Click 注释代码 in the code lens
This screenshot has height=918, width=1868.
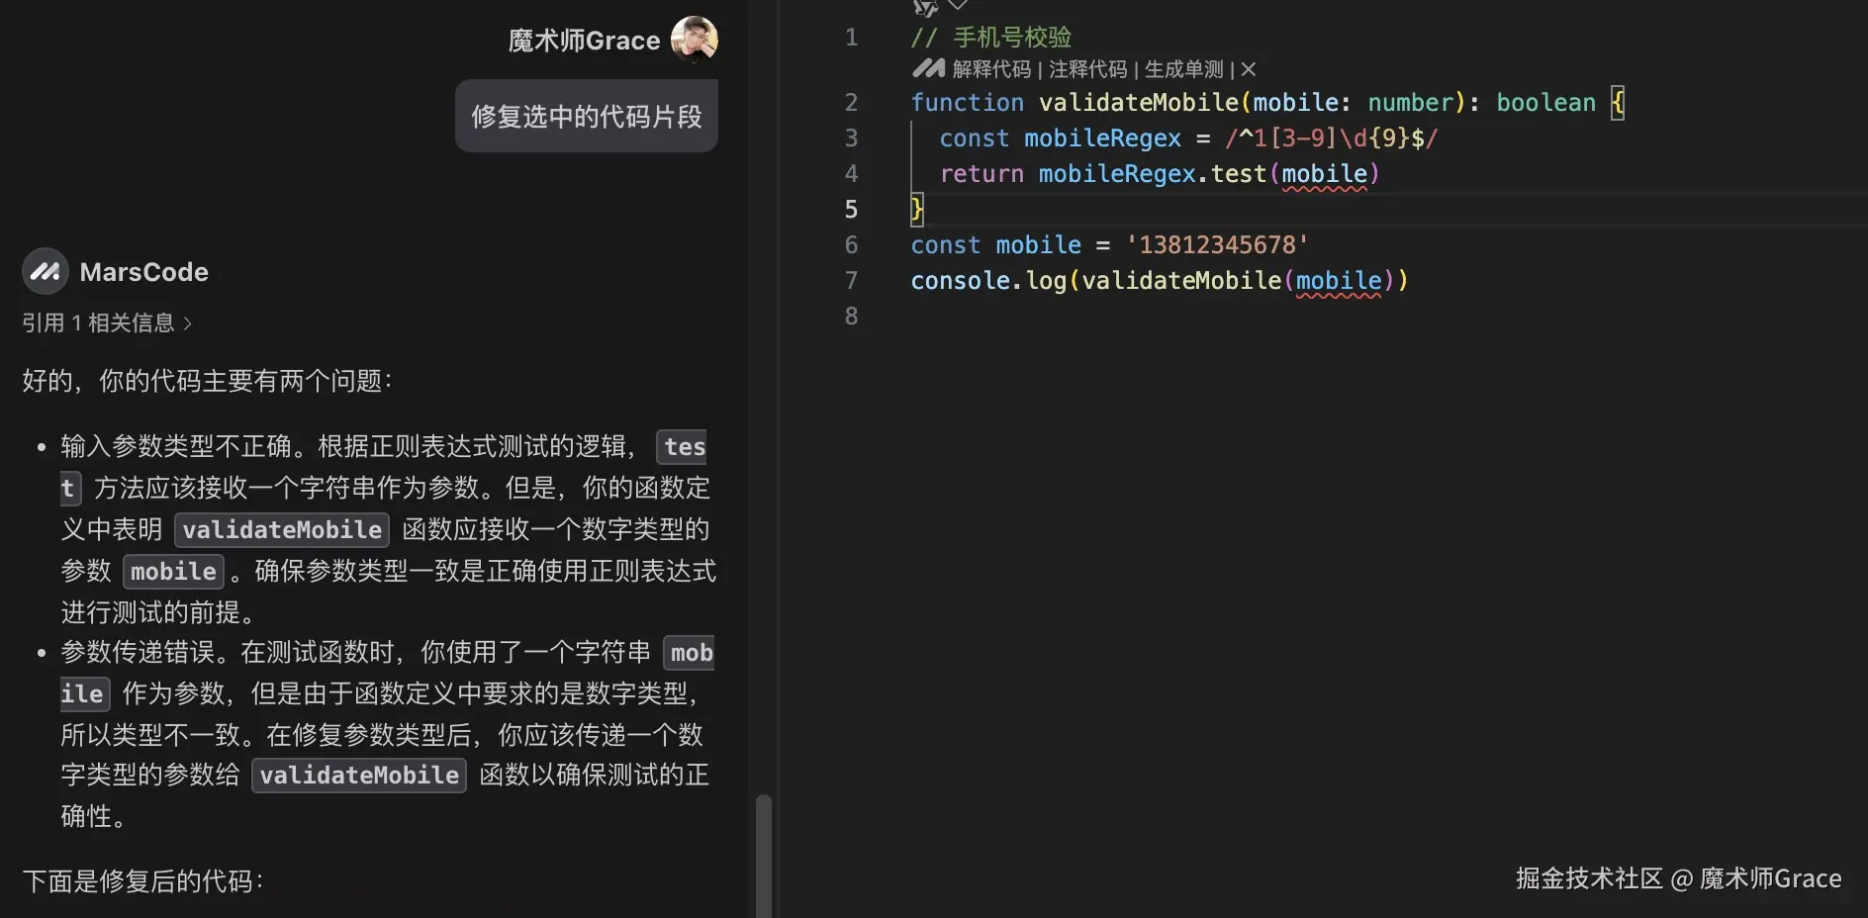[1087, 69]
